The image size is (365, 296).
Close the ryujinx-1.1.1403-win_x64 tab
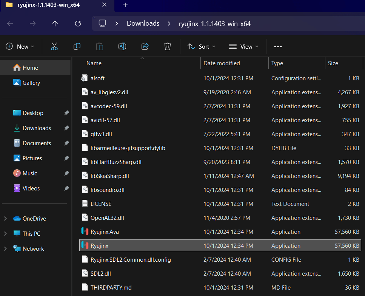tap(104, 5)
